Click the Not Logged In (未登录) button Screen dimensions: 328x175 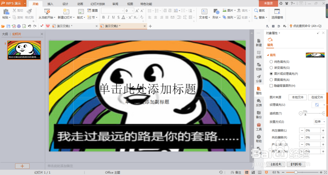268,3
